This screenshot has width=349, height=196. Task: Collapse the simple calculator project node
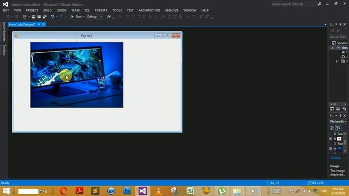tap(333, 48)
